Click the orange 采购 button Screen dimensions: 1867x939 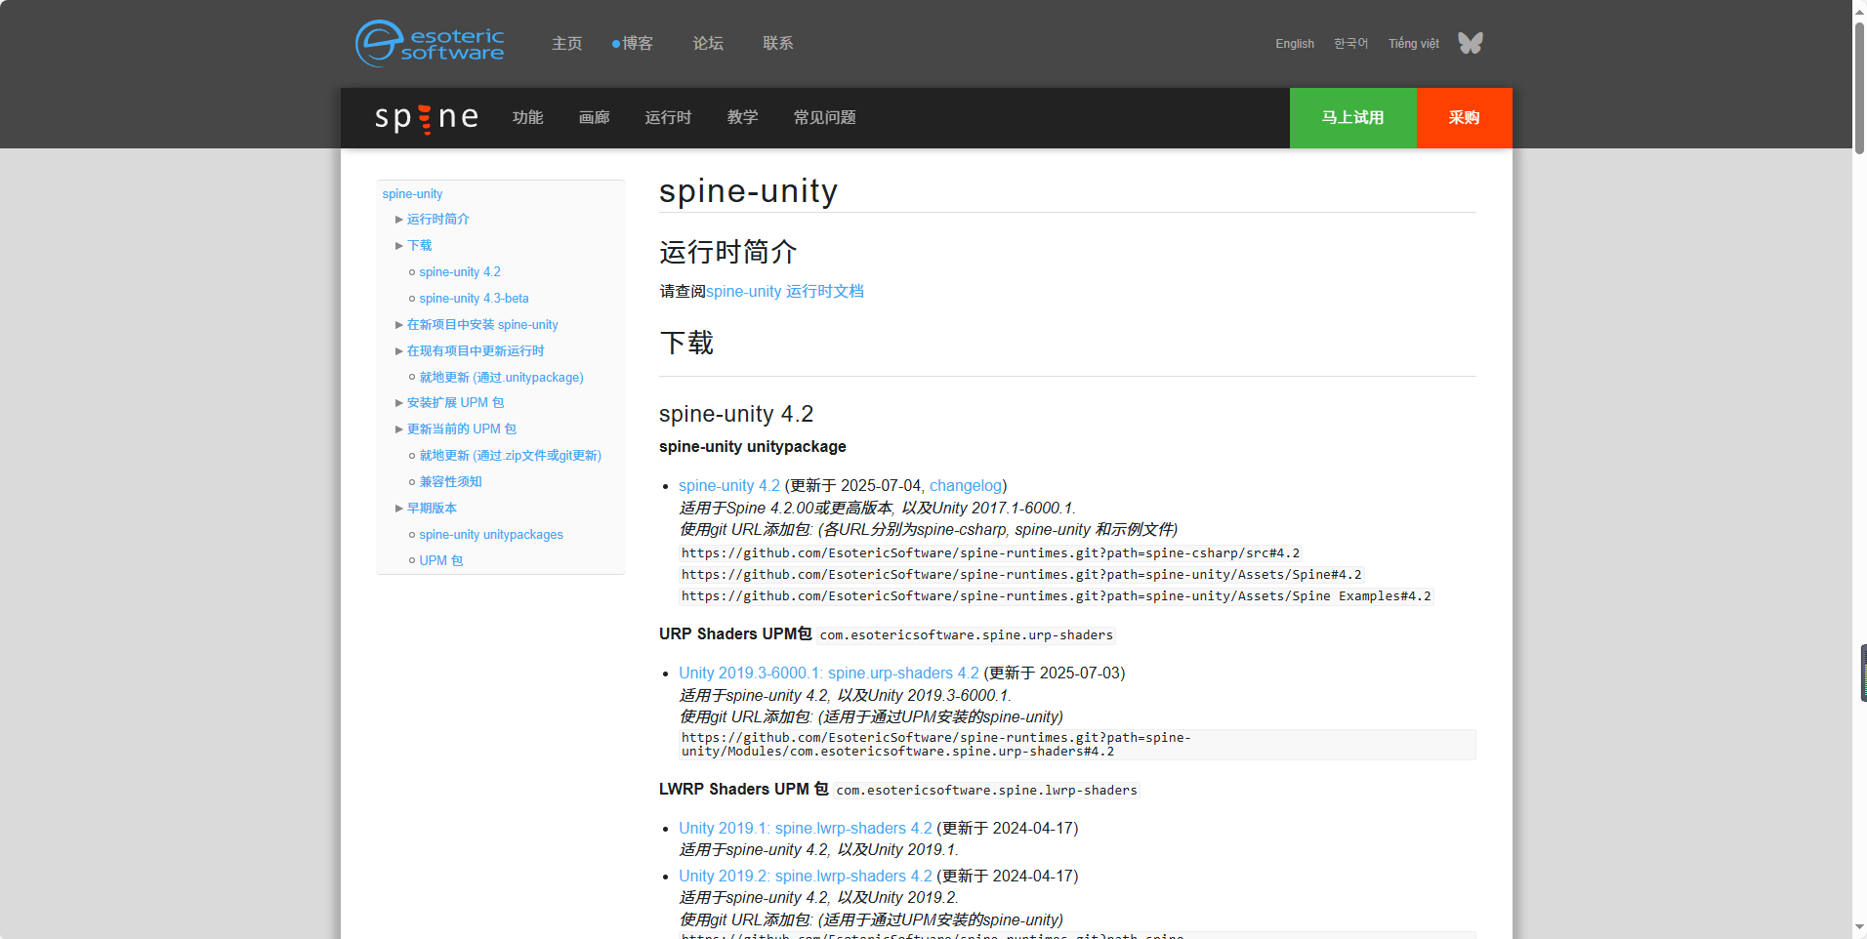(1465, 118)
